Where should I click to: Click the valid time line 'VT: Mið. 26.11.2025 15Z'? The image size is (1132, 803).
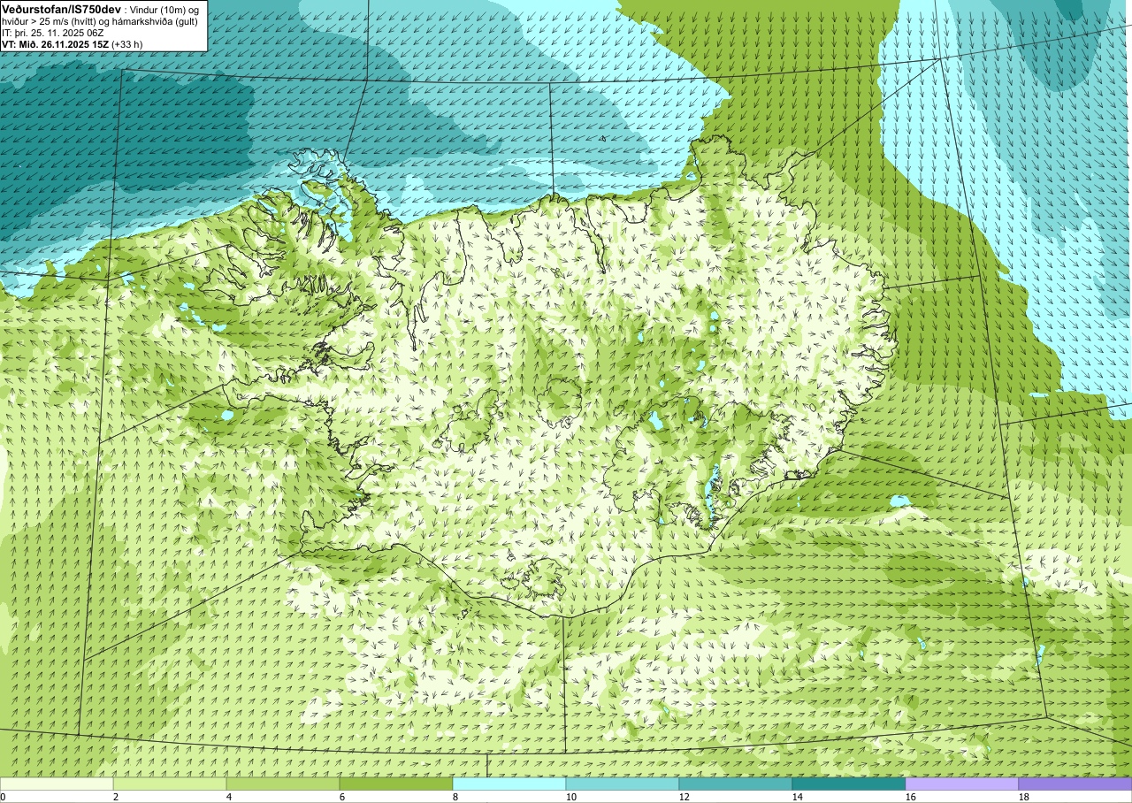click(55, 43)
